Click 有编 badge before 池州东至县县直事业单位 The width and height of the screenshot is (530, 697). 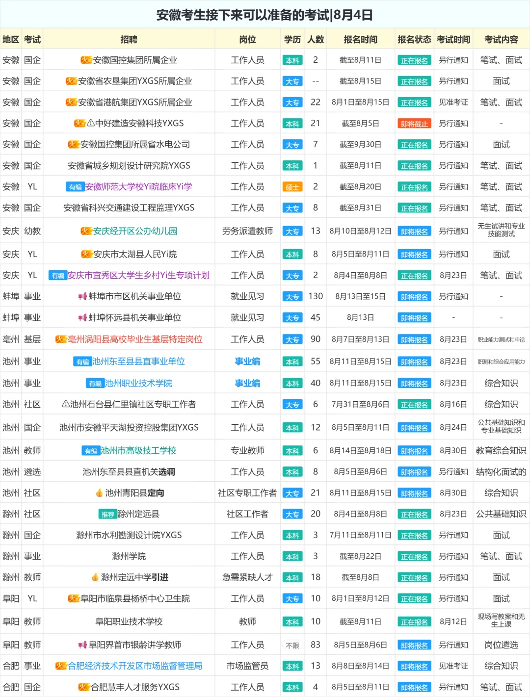tap(82, 361)
